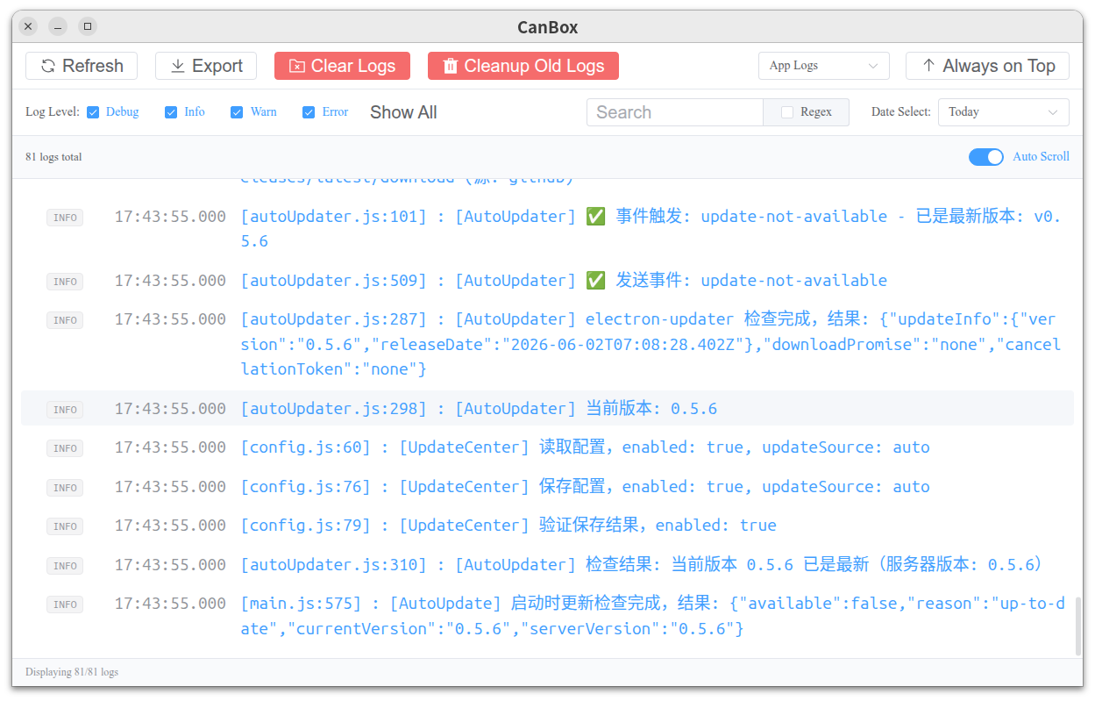Click the trash icon on the Cleanup Old Logs button
The height and width of the screenshot is (701, 1095).
click(451, 66)
